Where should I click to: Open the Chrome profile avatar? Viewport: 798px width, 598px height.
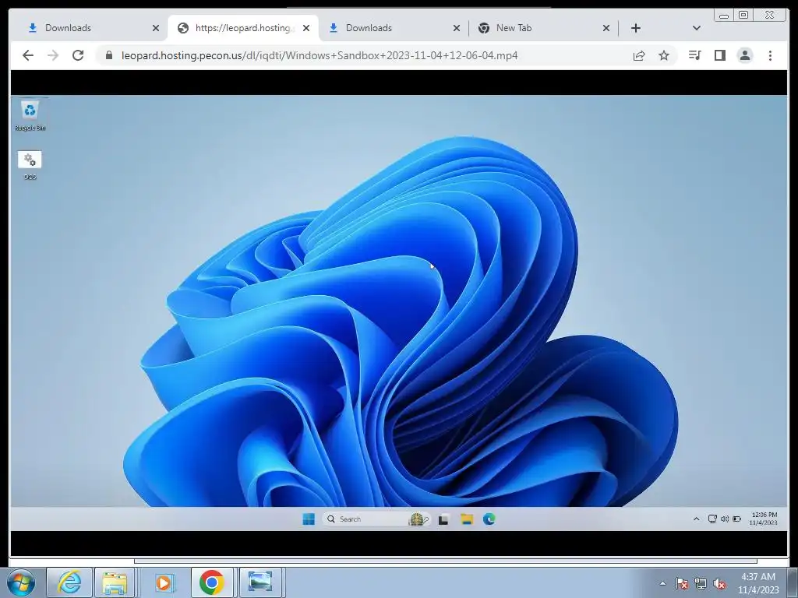[745, 55]
